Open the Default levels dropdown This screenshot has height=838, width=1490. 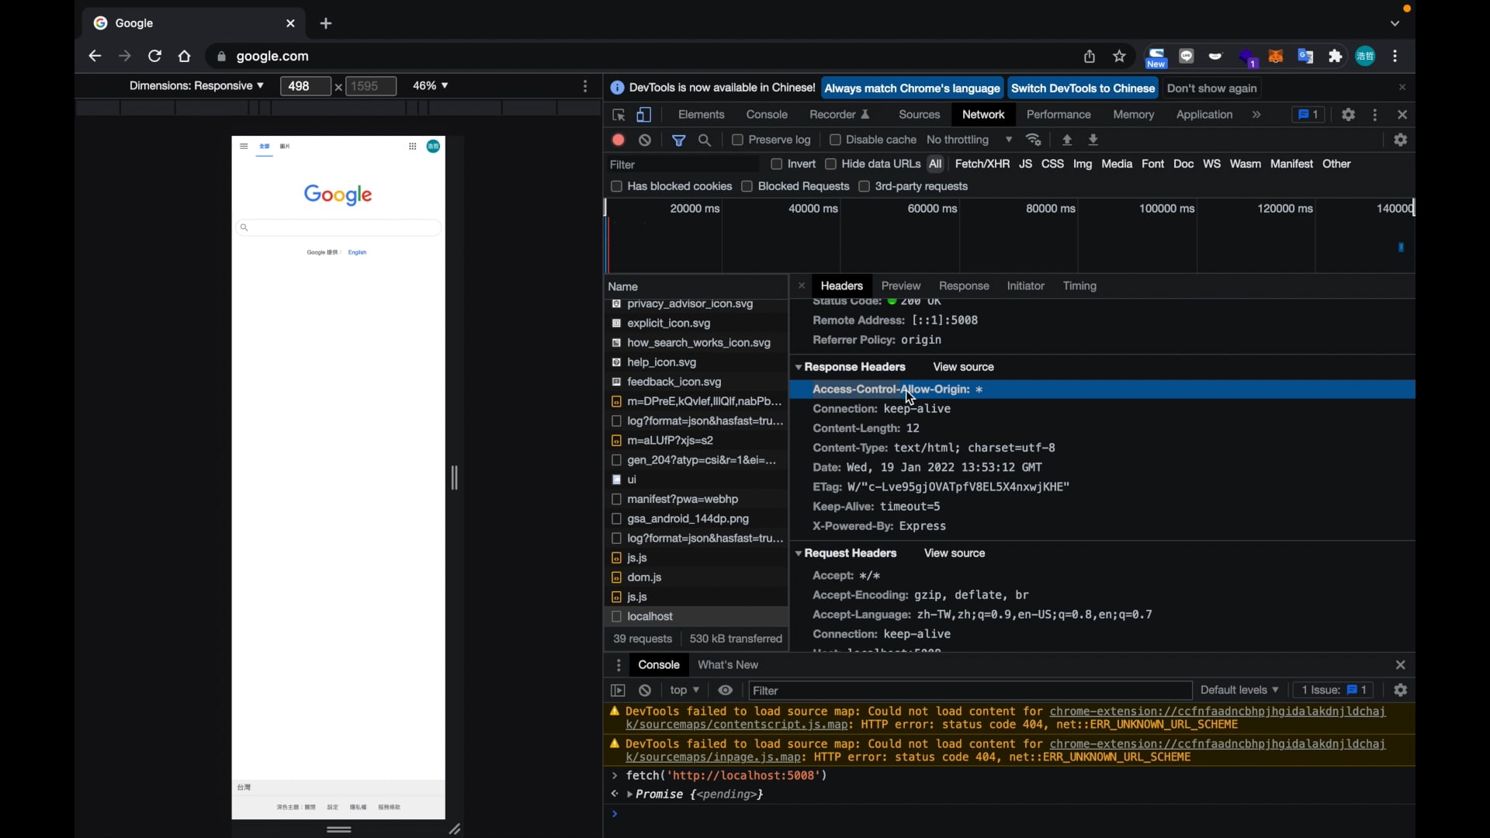tap(1239, 691)
